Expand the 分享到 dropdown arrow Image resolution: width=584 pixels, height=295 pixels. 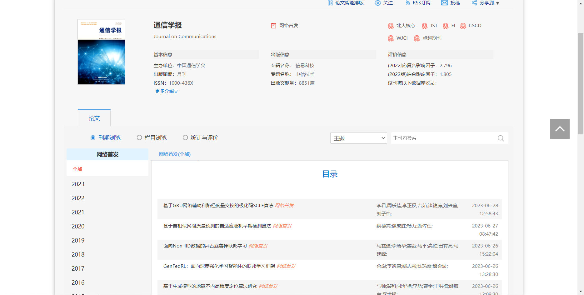(498, 3)
